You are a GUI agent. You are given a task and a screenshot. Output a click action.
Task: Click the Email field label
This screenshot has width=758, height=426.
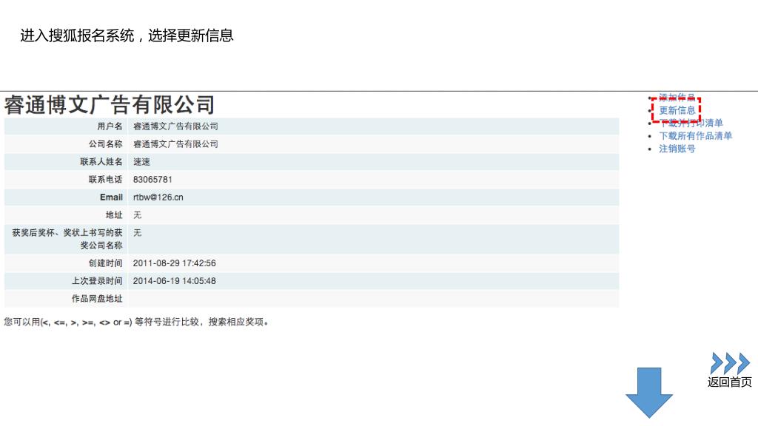pos(111,197)
